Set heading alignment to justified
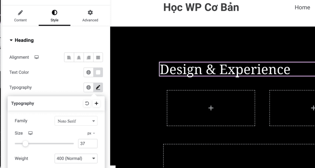This screenshot has height=168, width=315. tap(98, 57)
